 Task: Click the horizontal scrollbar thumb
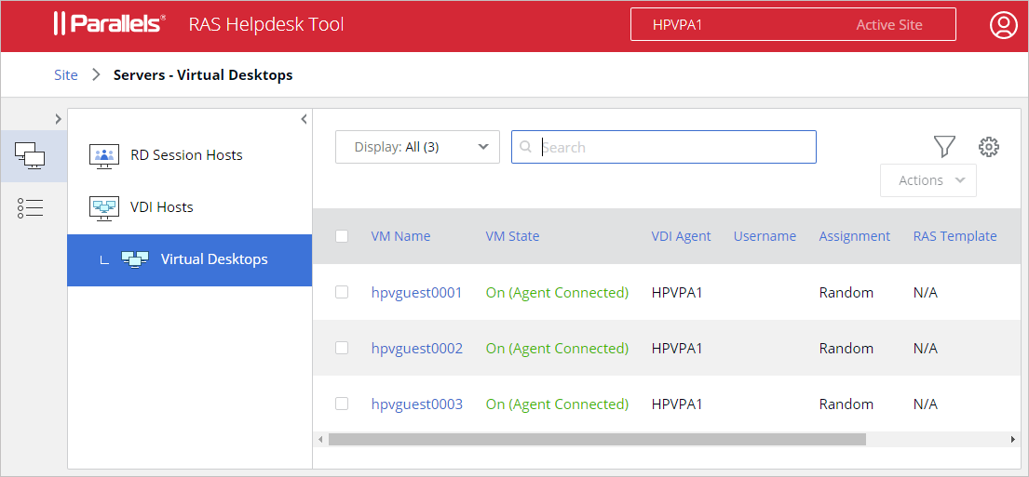click(x=597, y=439)
